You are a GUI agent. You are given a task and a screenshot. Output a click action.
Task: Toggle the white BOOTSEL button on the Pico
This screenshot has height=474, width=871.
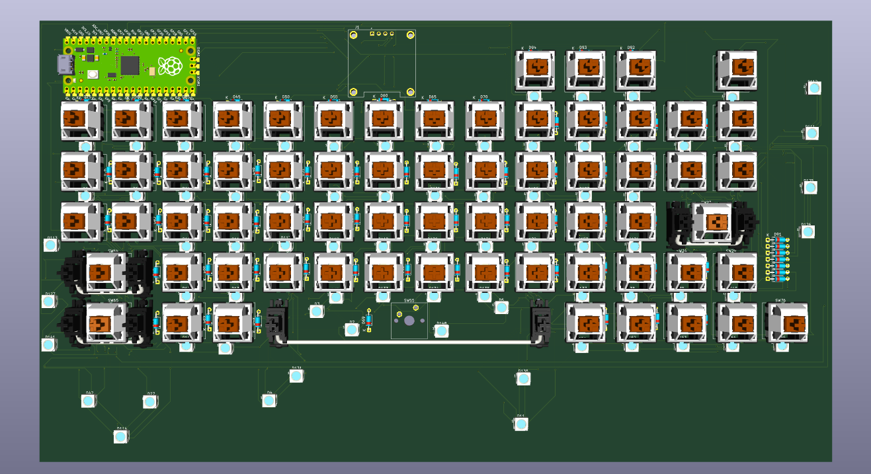[93, 74]
